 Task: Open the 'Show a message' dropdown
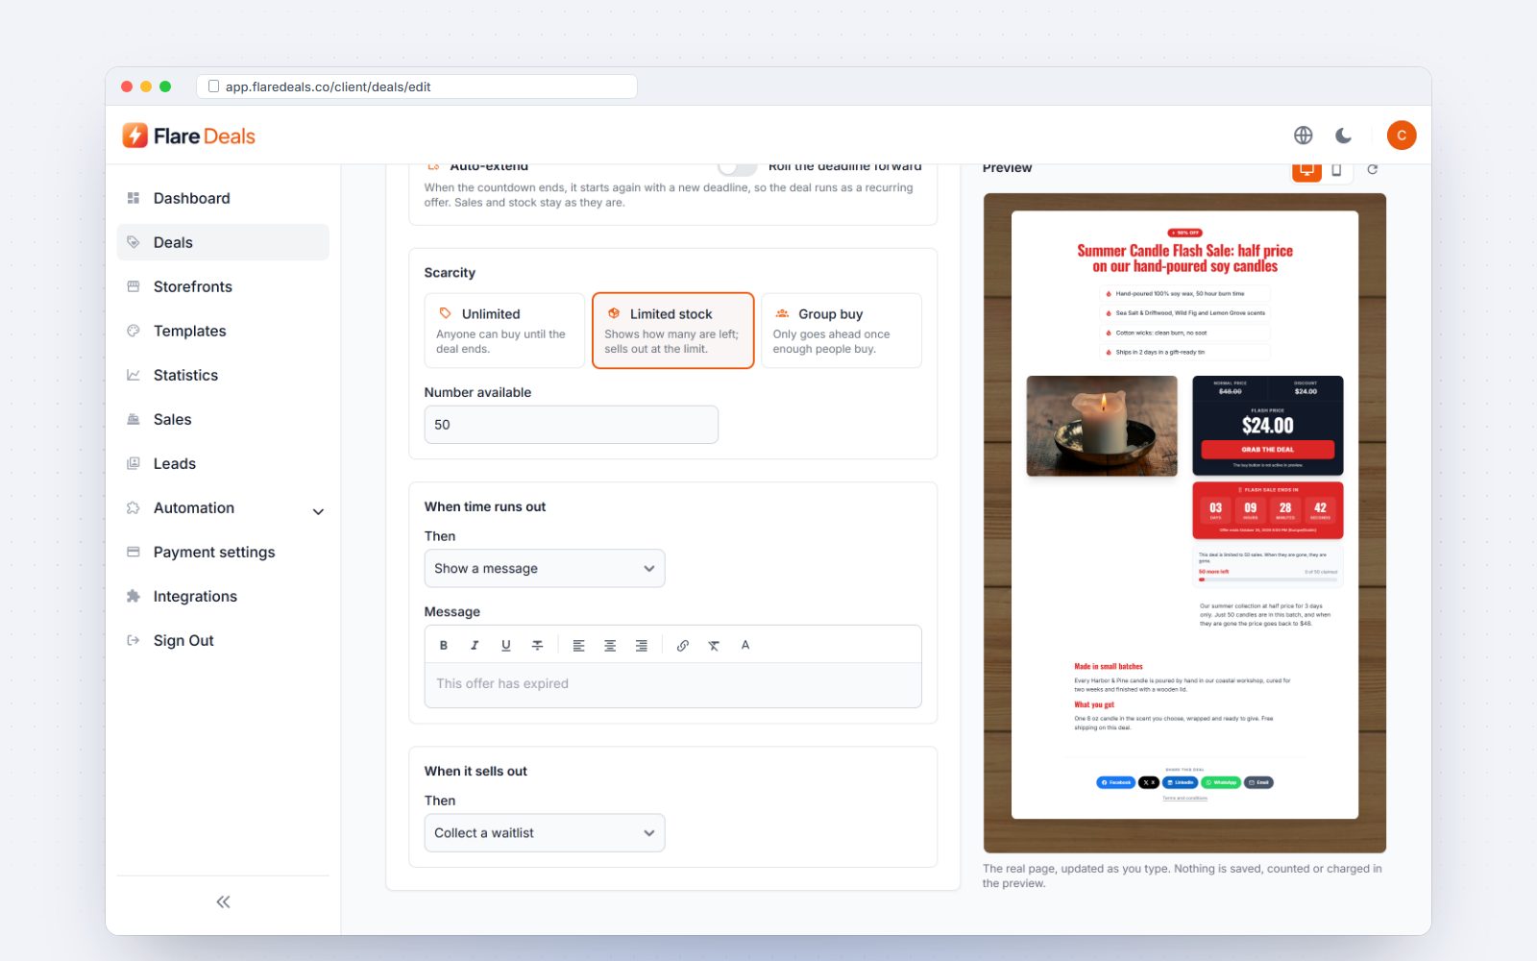[545, 568]
